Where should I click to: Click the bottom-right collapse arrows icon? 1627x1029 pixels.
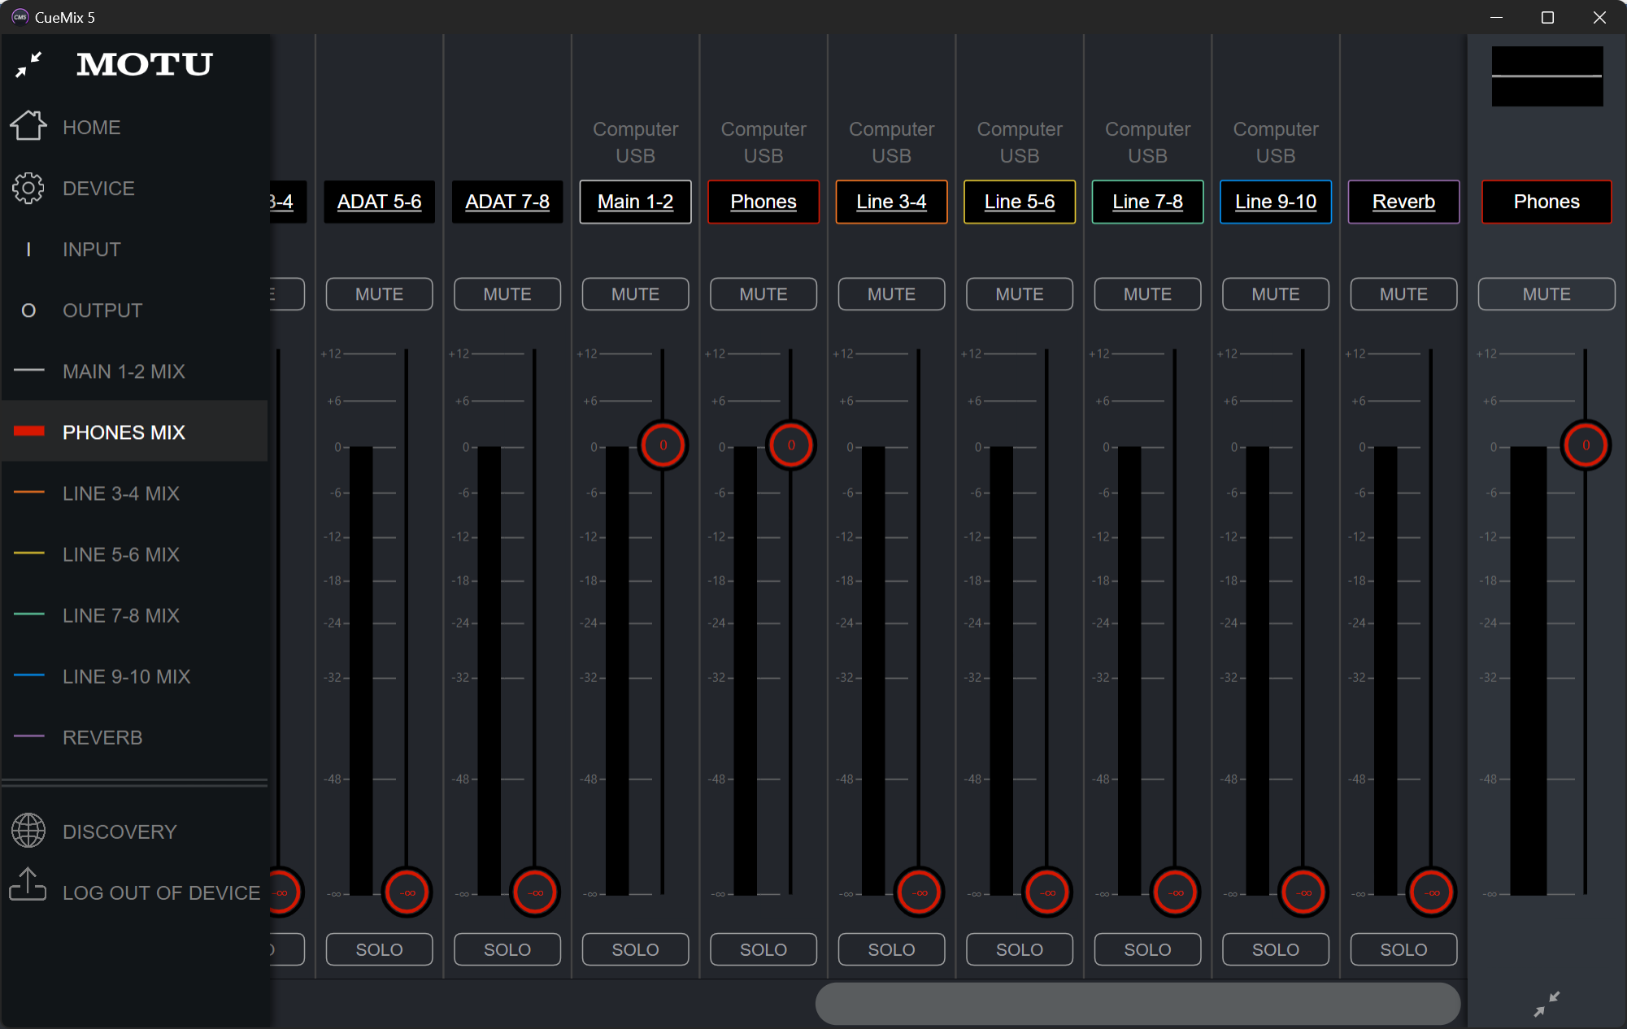(x=1547, y=1004)
